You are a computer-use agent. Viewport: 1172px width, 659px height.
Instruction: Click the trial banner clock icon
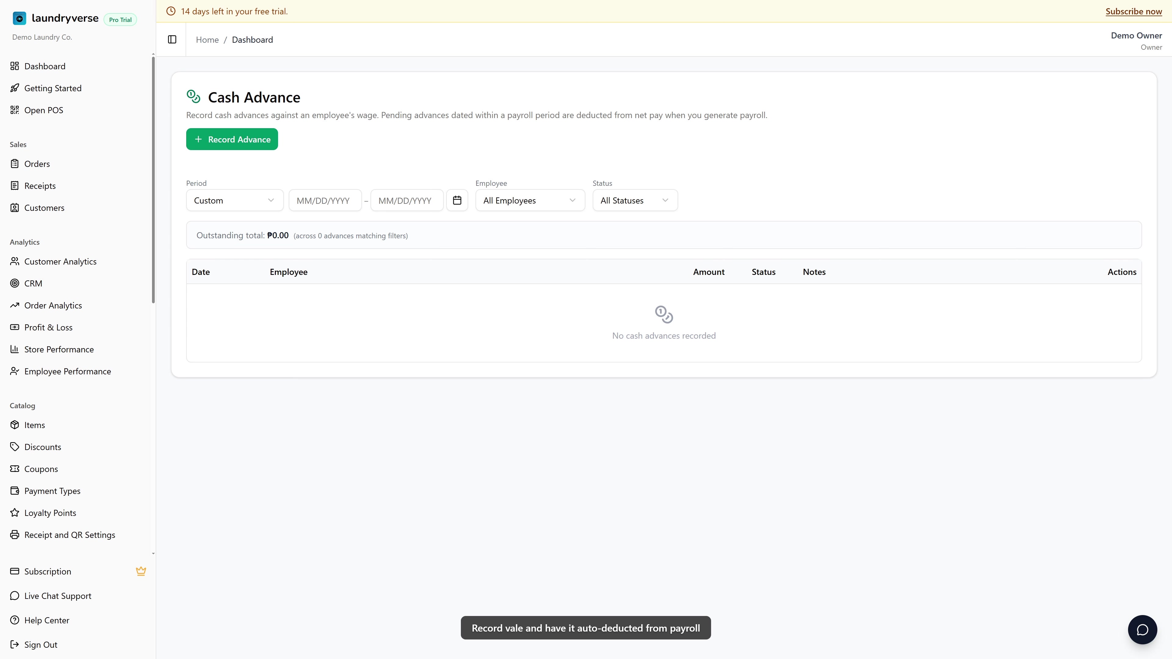(171, 11)
